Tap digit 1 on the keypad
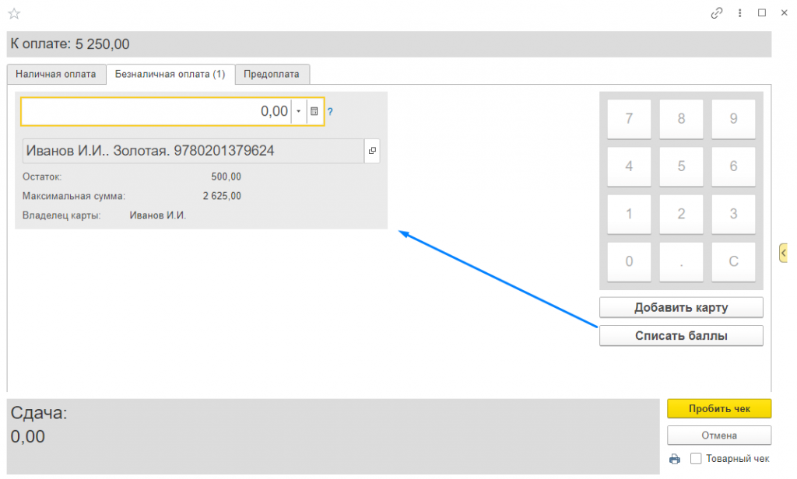 [629, 214]
